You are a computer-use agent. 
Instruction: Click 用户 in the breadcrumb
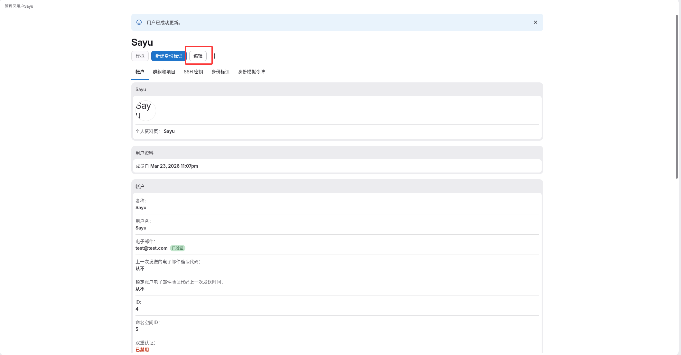(20, 6)
